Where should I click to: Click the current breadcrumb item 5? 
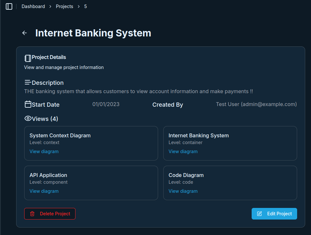tap(85, 6)
